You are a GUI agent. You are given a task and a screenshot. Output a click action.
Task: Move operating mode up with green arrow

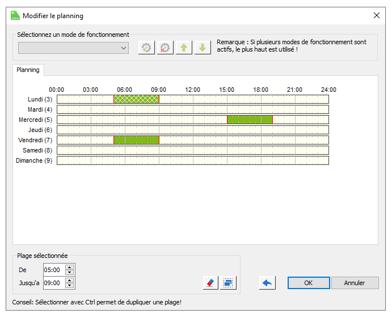point(184,48)
